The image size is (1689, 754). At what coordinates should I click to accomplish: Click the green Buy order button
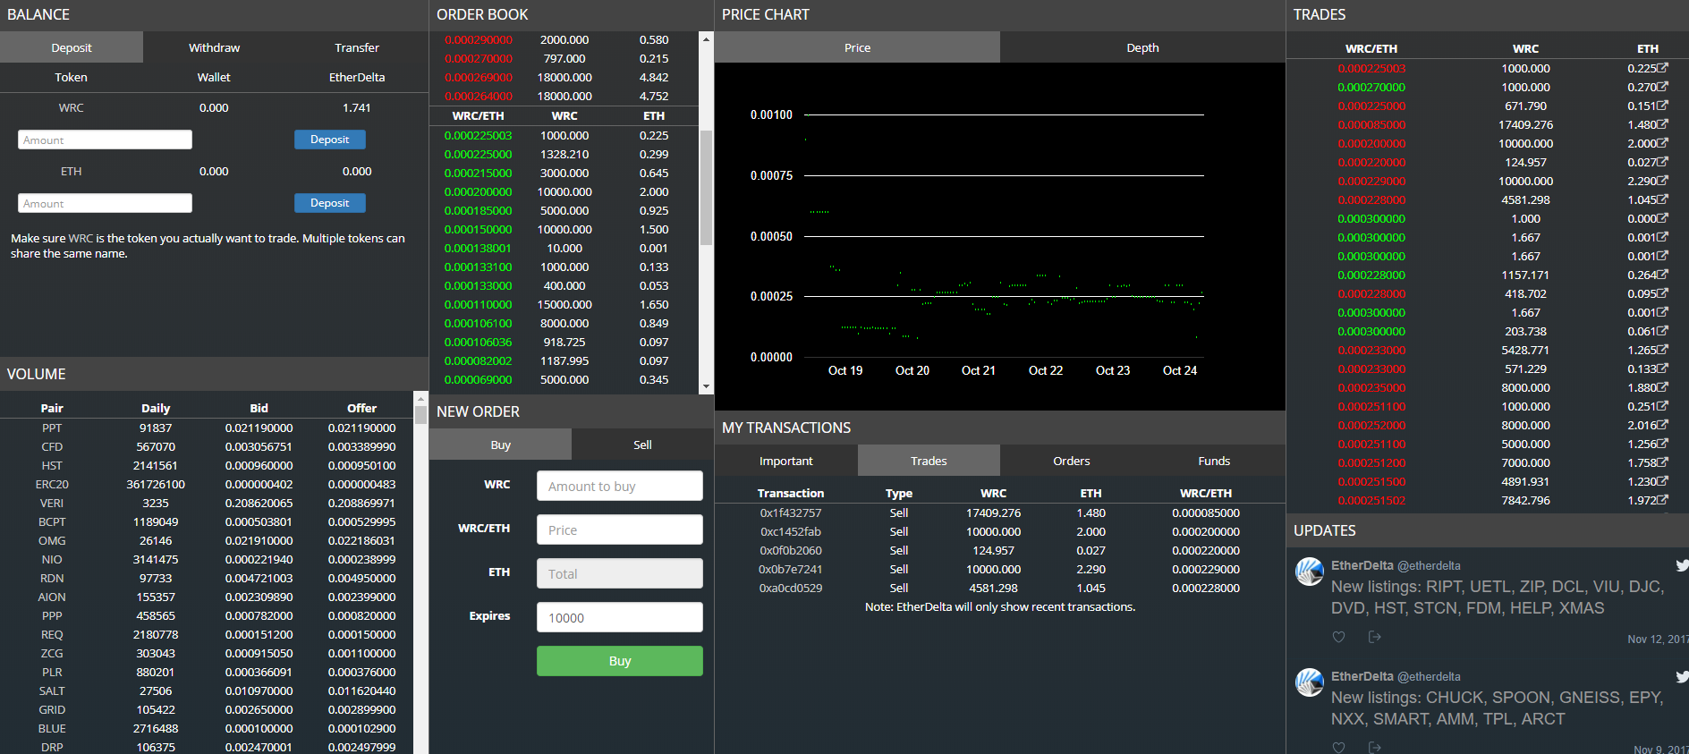(620, 661)
